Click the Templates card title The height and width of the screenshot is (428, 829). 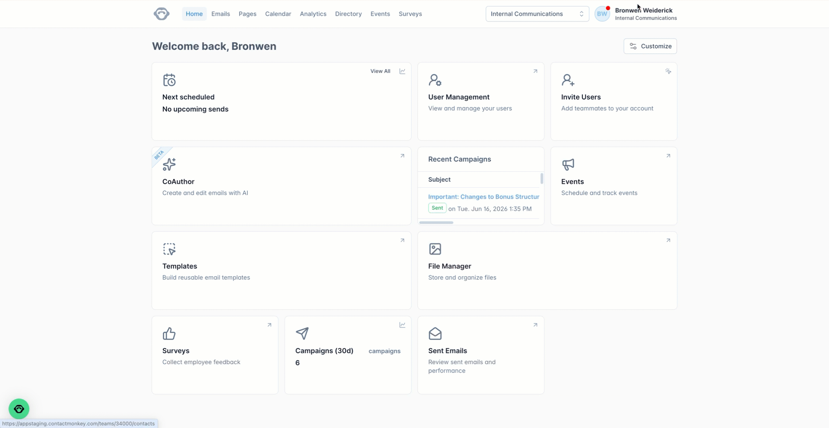coord(180,266)
